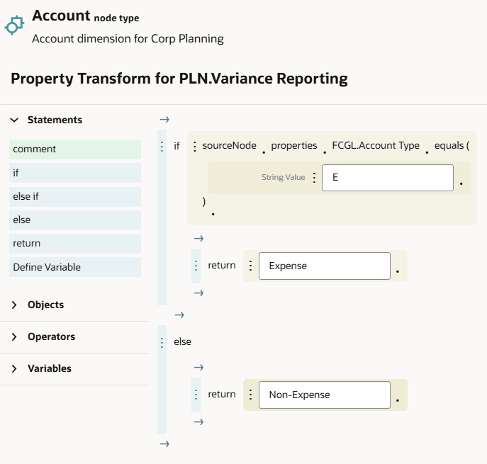The image size is (487, 464).
Task: Select the return statement block in palette
Action: click(75, 244)
